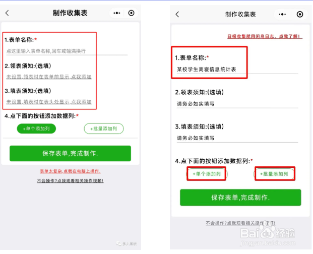Screen dimensions: 313x254
Task: Tap the back arrow on right screen
Action: pyautogui.click(x=177, y=14)
